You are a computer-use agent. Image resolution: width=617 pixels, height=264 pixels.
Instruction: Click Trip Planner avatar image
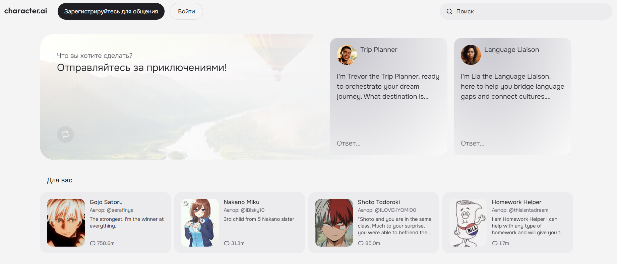[x=347, y=55]
